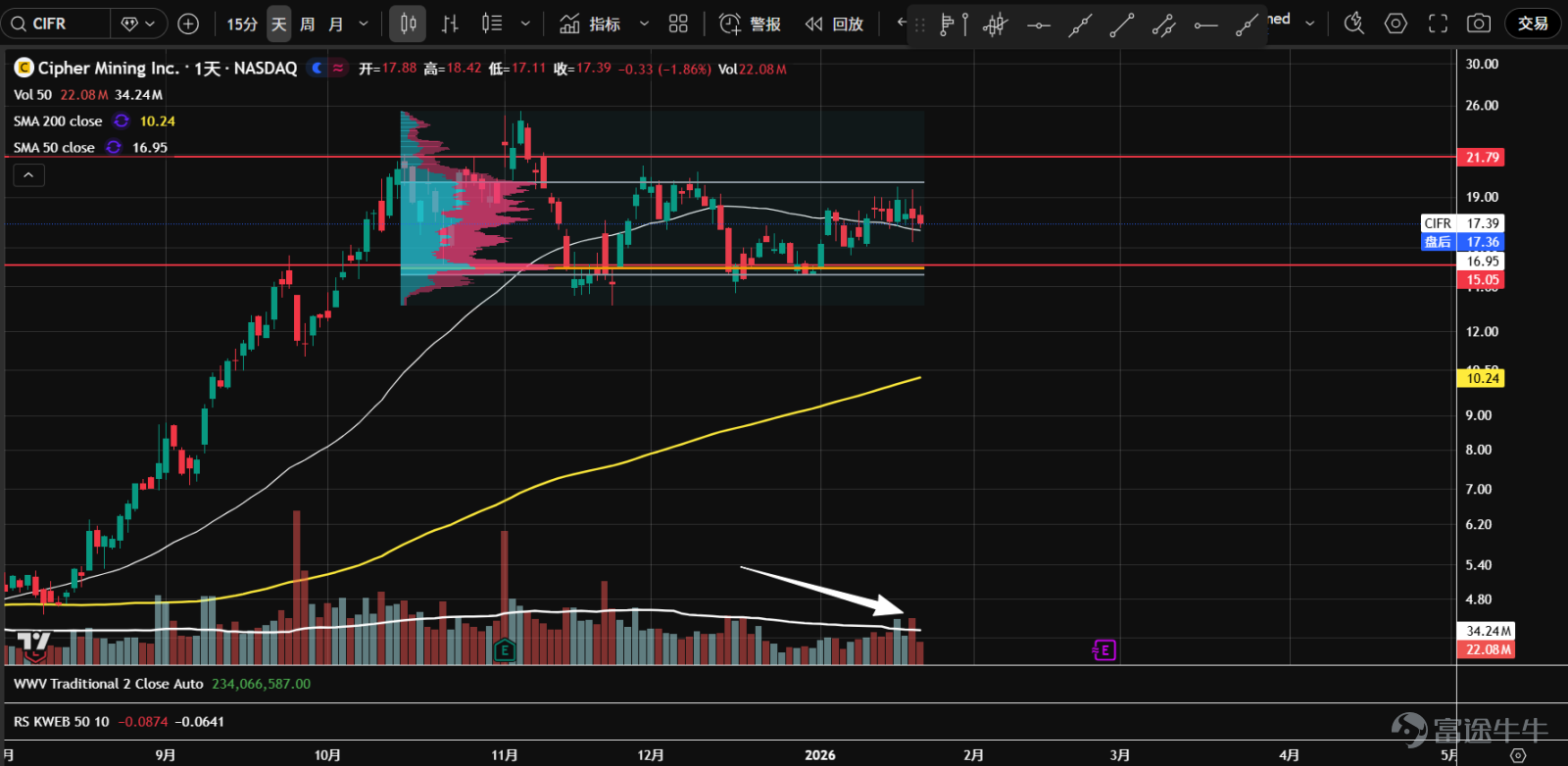Select the 周 weekly timeframe
The height and width of the screenshot is (766, 1568).
tap(308, 24)
